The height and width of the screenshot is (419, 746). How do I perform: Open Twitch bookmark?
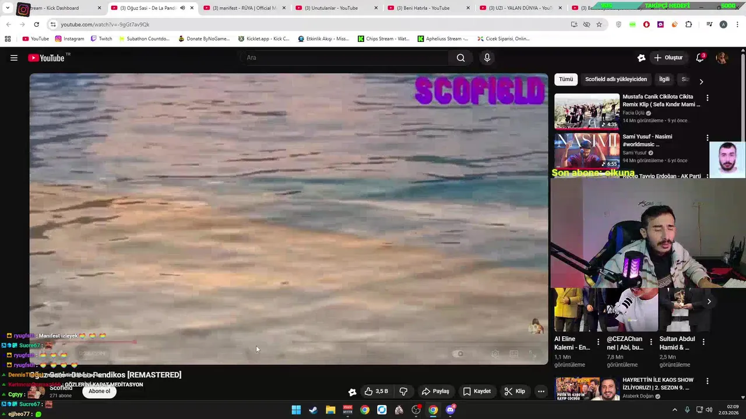click(x=101, y=38)
